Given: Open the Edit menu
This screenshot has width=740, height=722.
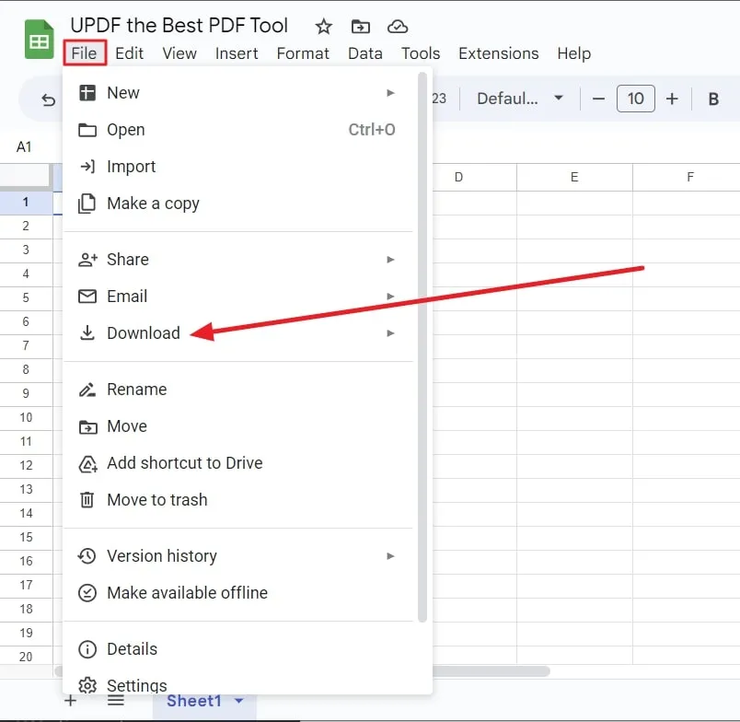Looking at the screenshot, I should 129,53.
